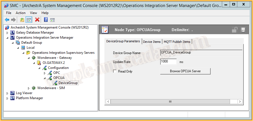Enable the Read Only checkbox
The width and height of the screenshot is (253, 121).
coord(115,71)
